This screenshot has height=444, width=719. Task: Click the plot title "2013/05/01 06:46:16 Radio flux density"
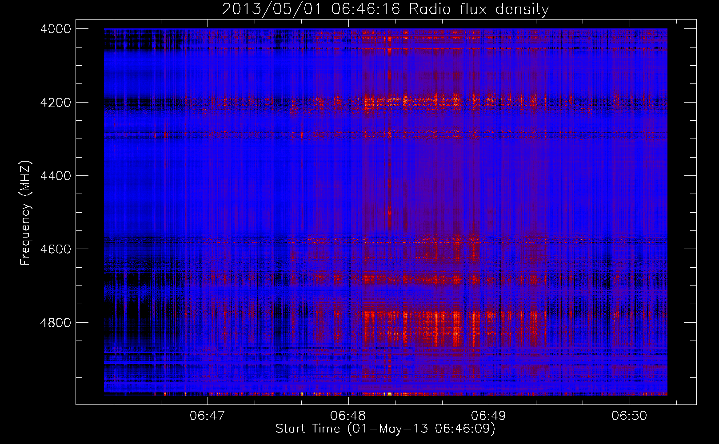coord(385,9)
